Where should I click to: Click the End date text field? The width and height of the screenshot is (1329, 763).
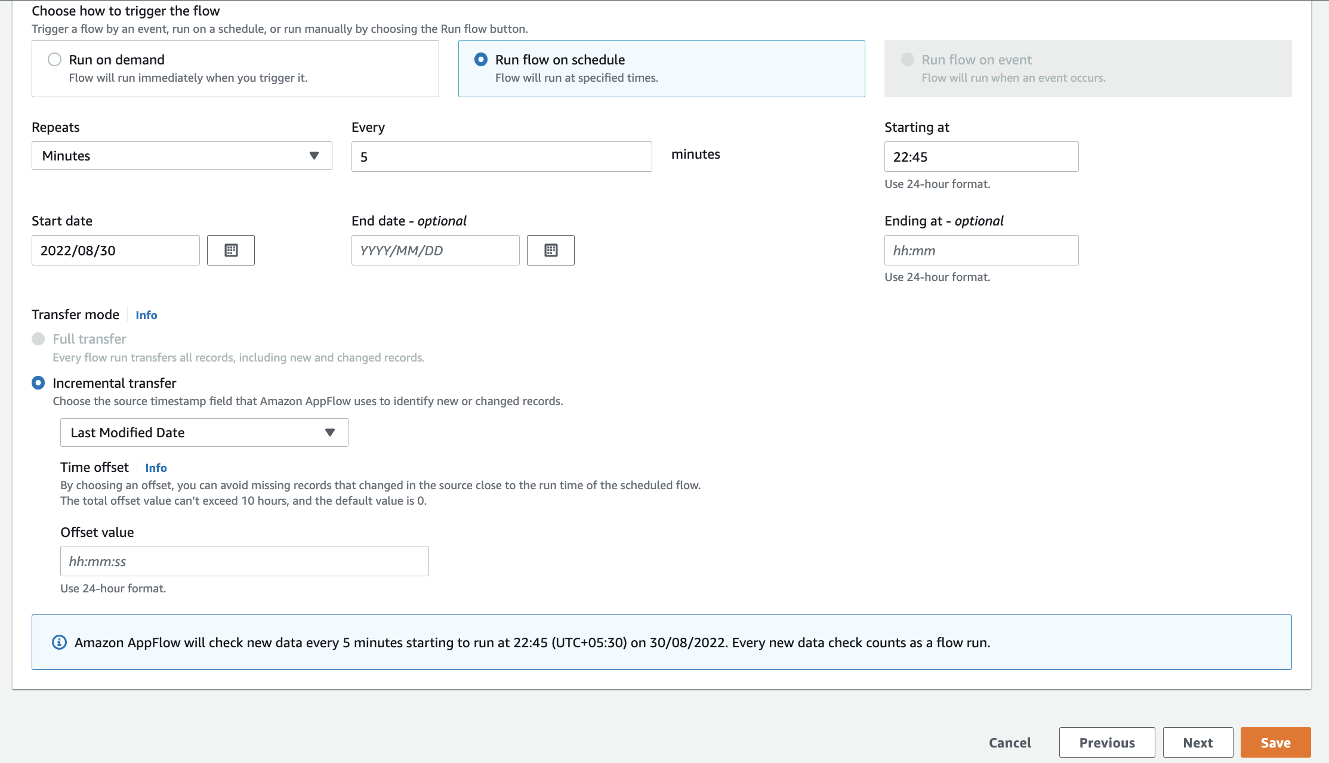coord(435,251)
